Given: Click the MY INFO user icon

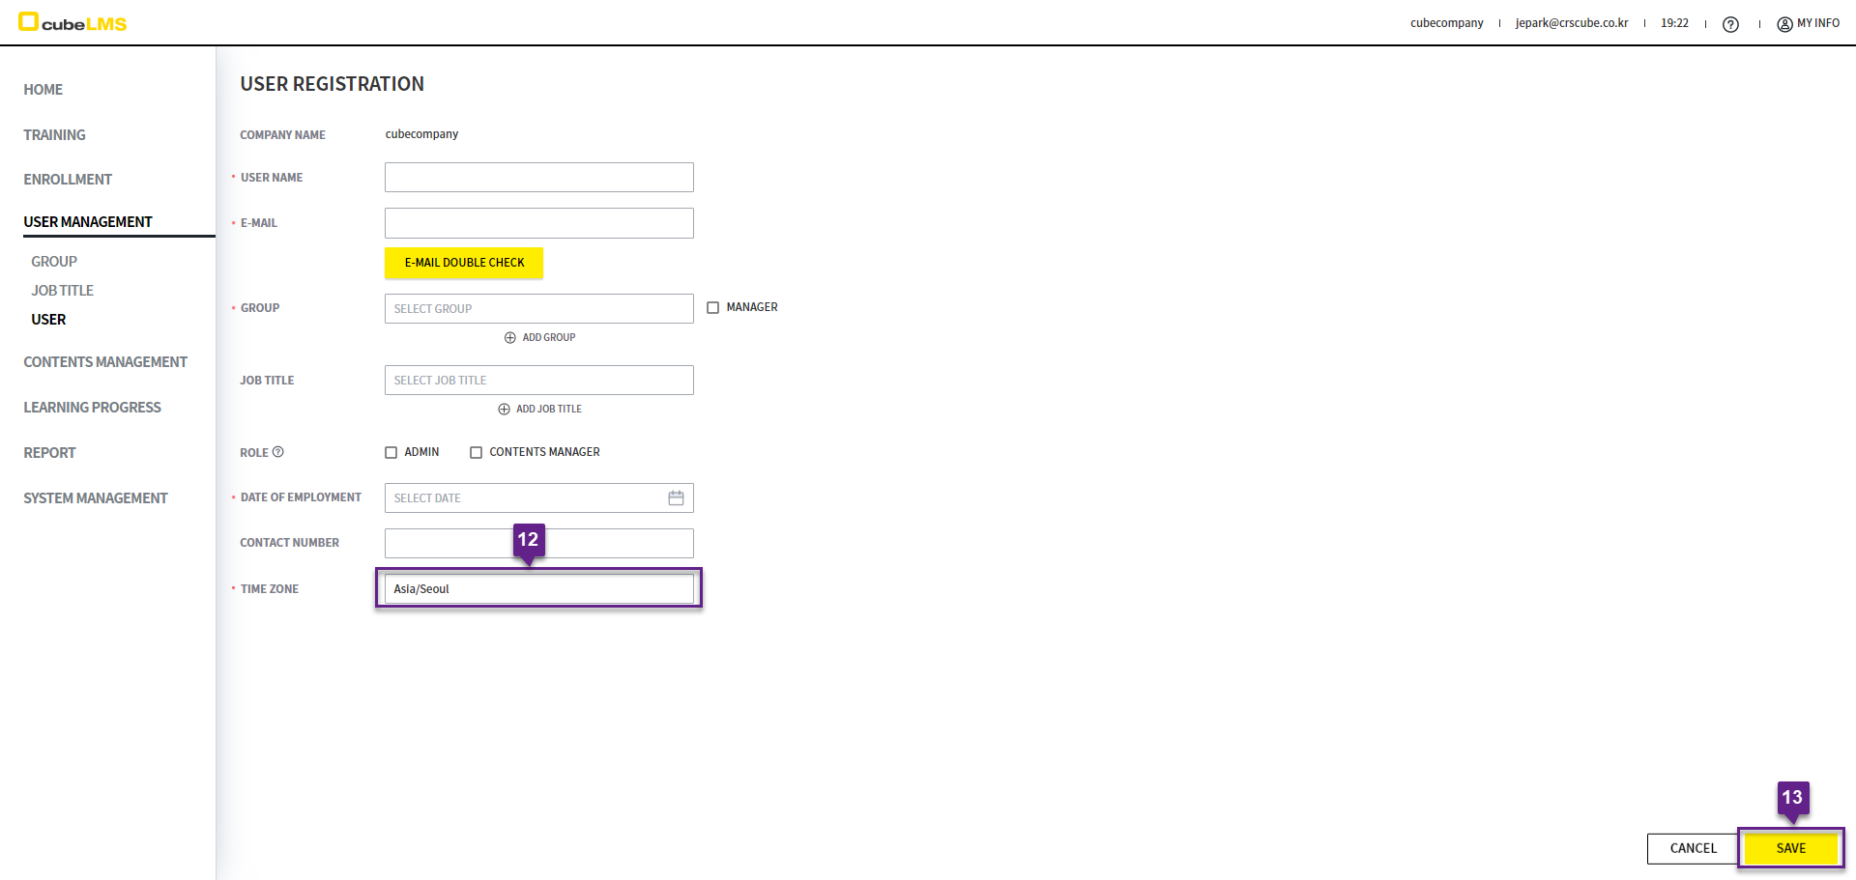Looking at the screenshot, I should [1784, 24].
